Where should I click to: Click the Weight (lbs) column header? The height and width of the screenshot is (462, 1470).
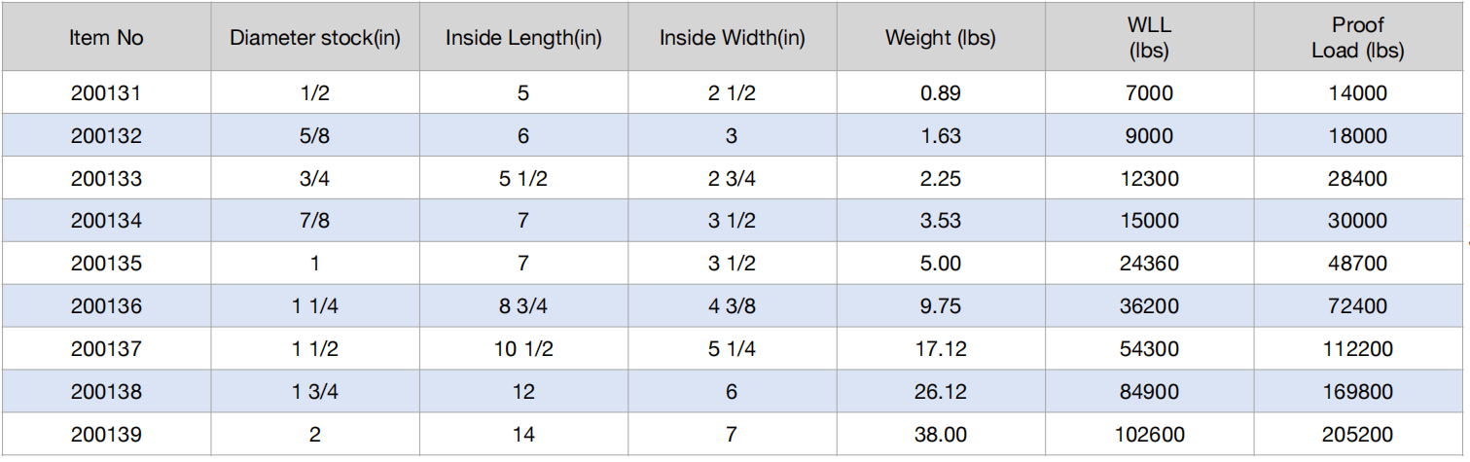pos(941,38)
